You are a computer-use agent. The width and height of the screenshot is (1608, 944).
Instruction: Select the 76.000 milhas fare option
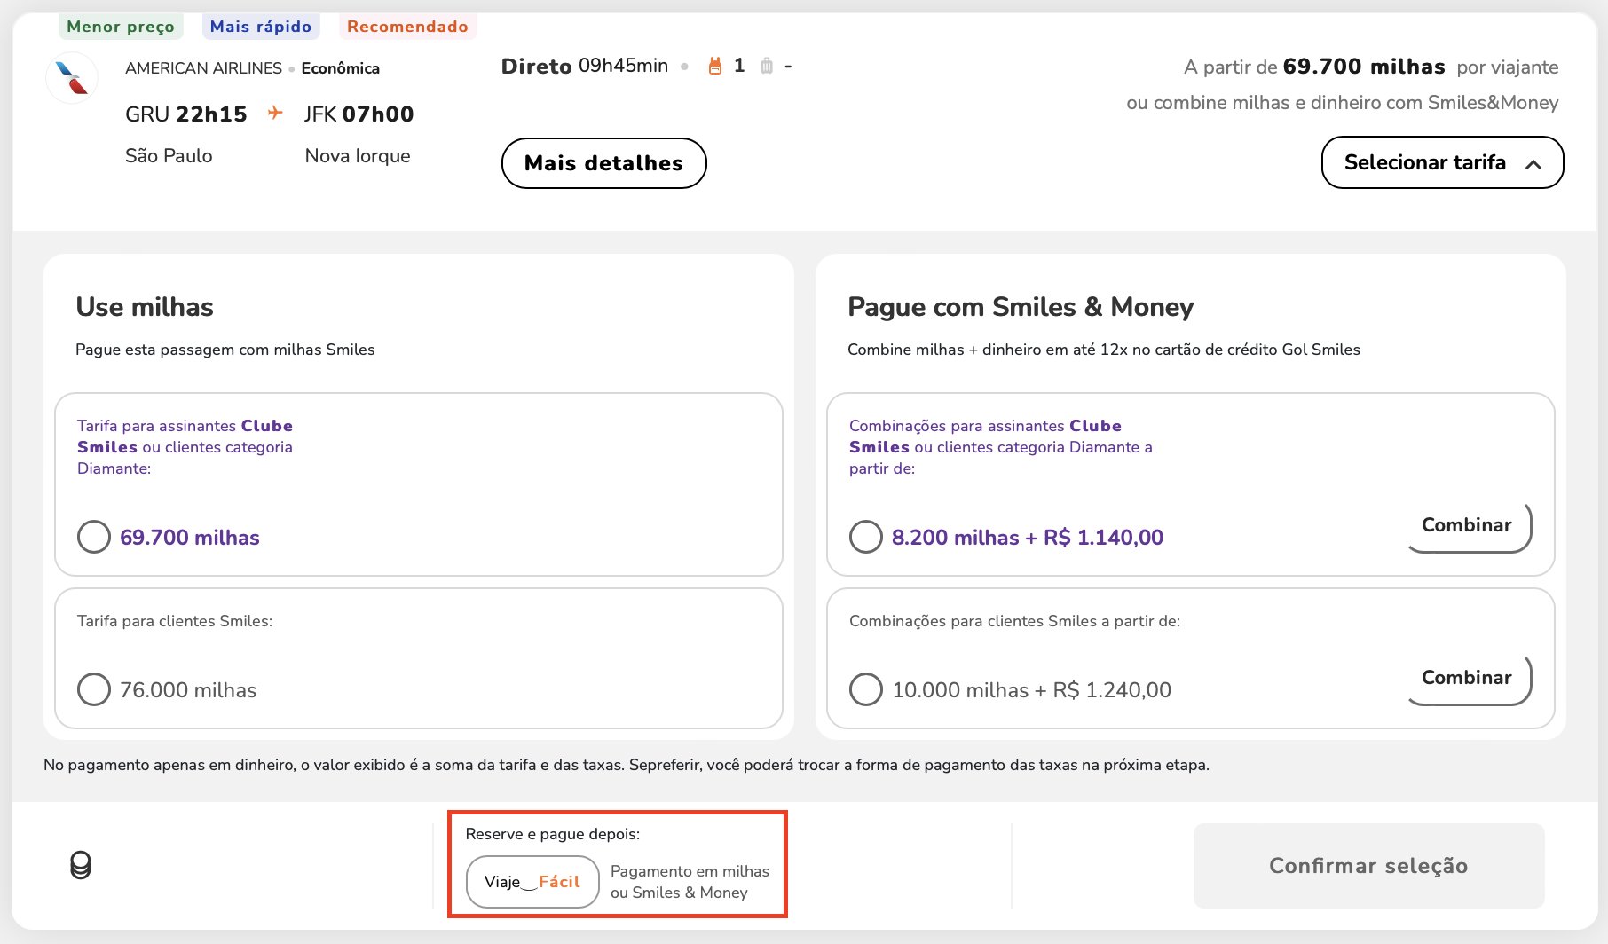click(94, 689)
